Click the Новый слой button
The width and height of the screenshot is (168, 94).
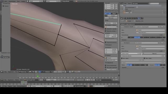coord(111,18)
